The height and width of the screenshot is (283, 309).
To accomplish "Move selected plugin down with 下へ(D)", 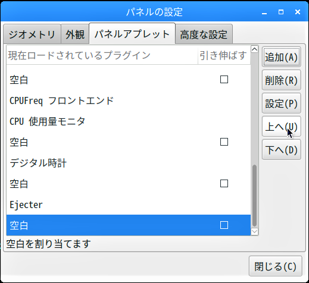I will [x=282, y=150].
